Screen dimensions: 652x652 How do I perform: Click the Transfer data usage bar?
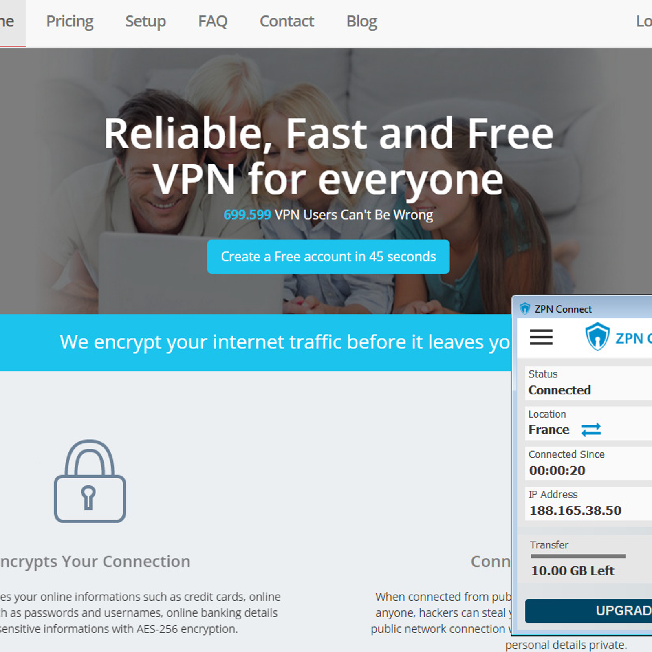(578, 556)
